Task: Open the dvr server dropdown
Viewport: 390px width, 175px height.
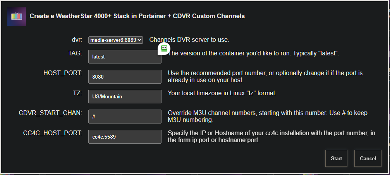Action: coord(115,39)
